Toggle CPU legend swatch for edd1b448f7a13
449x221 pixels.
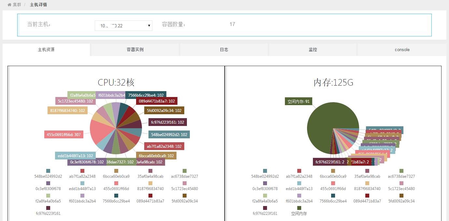(x=82, y=183)
